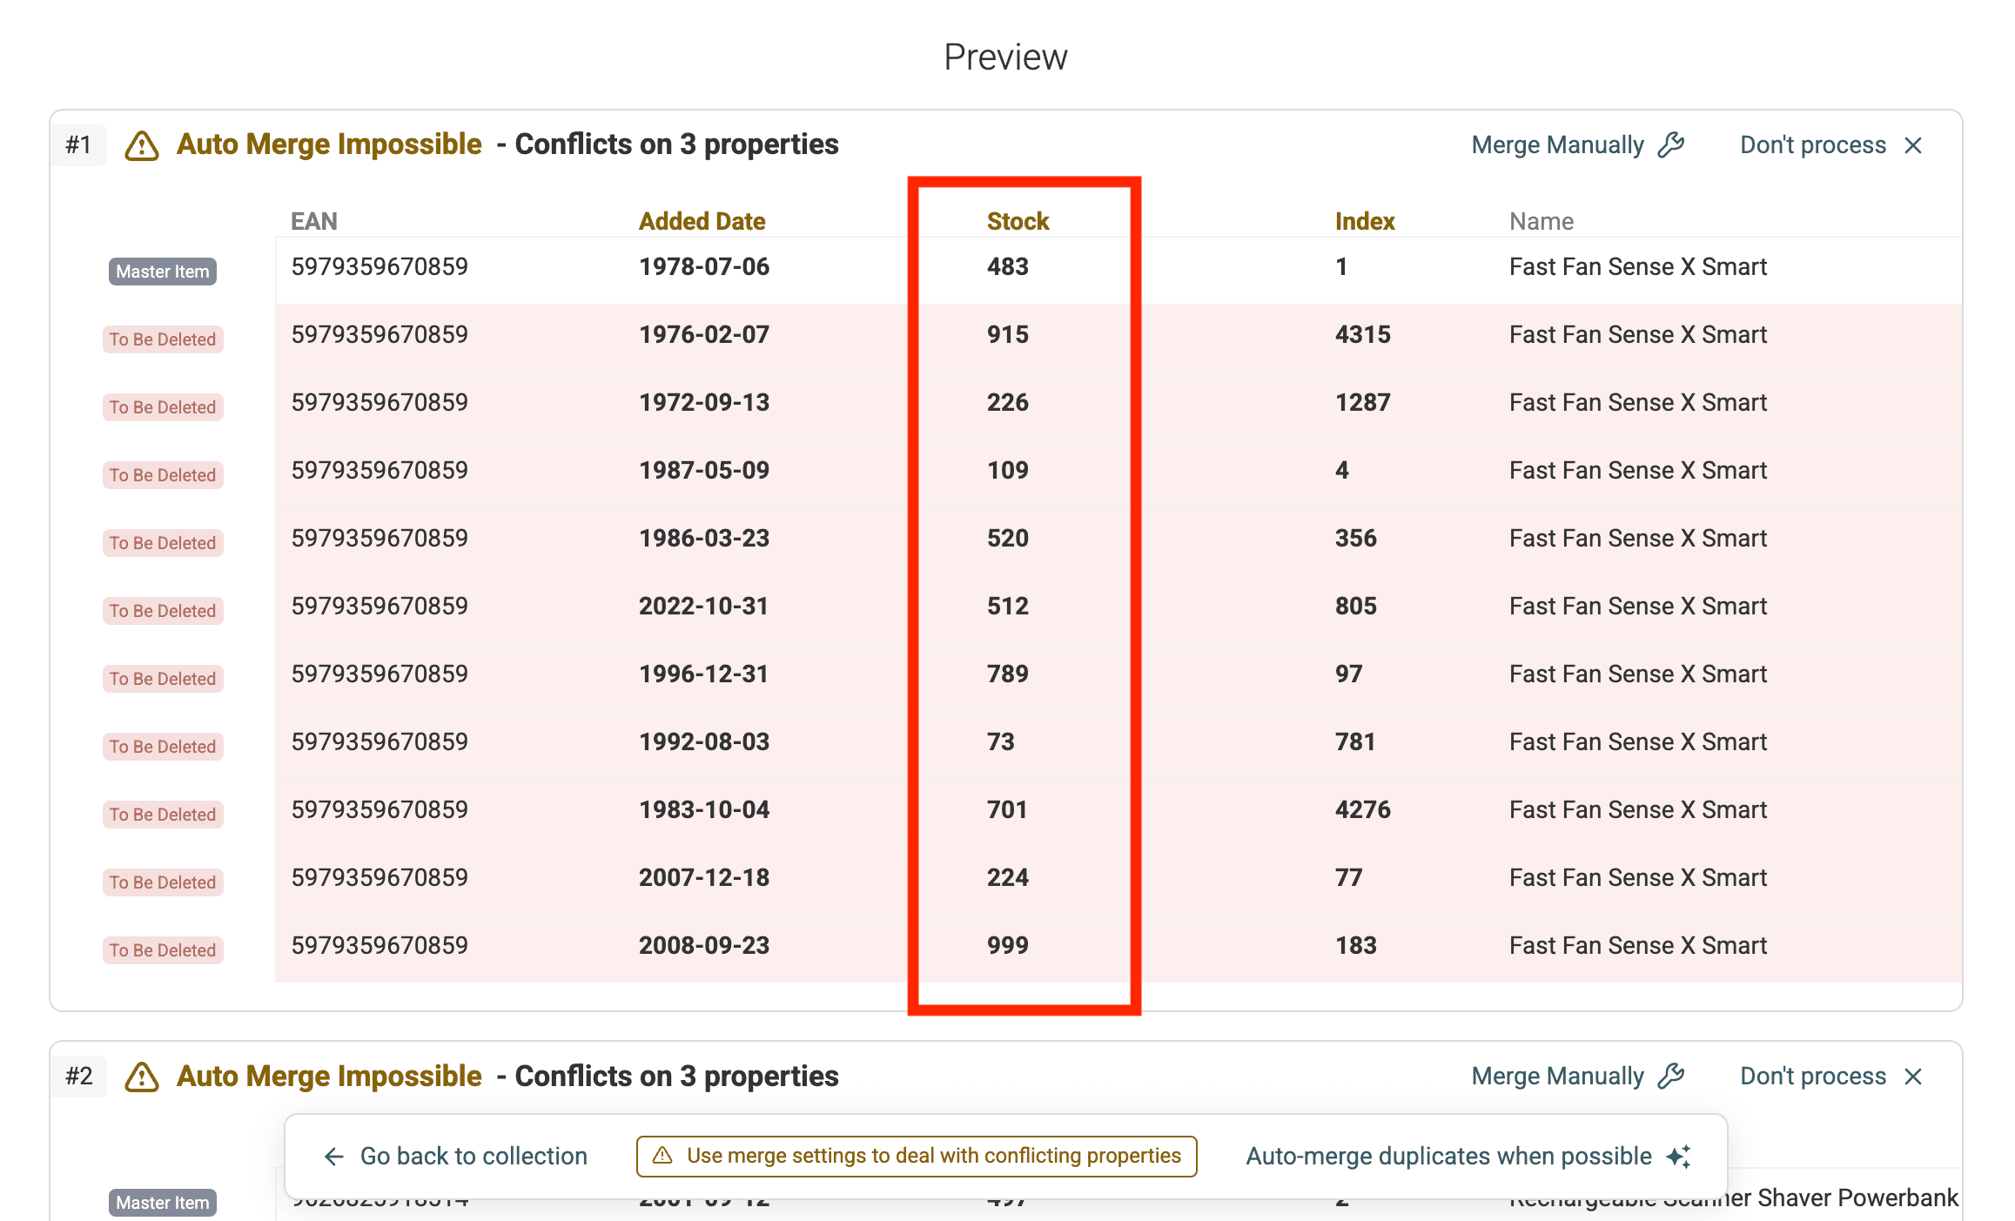Click the To Be Deleted badge for row dated 2008-09-23
2015x1221 pixels.
pyautogui.click(x=163, y=950)
